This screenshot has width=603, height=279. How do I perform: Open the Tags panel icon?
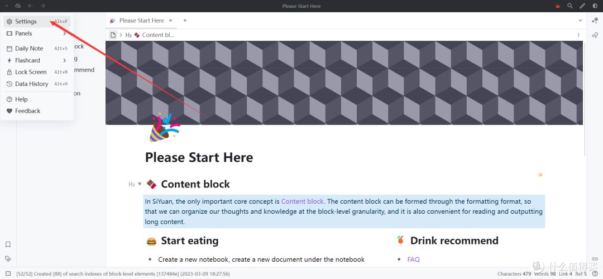point(8,258)
